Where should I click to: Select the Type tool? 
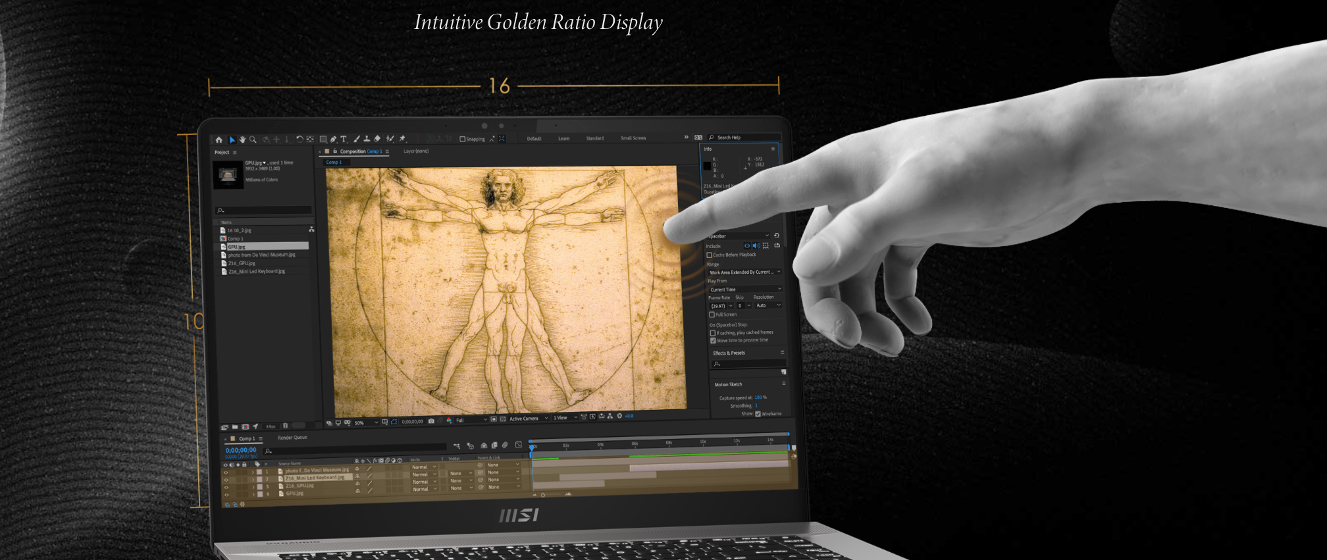click(344, 139)
